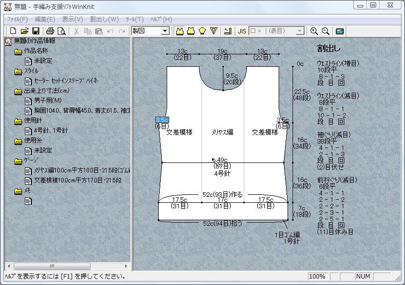Select the 交差模様10.0cm平方 gauge entry

[78, 180]
